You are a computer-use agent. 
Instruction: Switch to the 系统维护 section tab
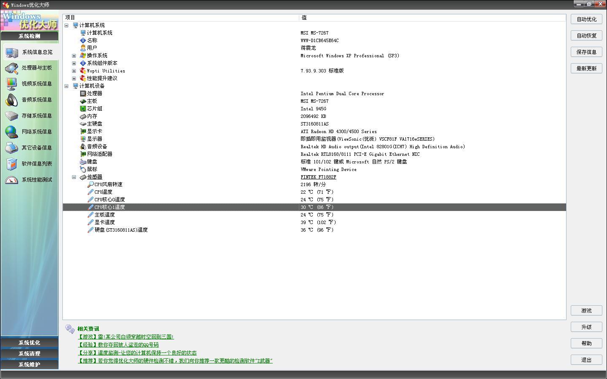(x=30, y=365)
